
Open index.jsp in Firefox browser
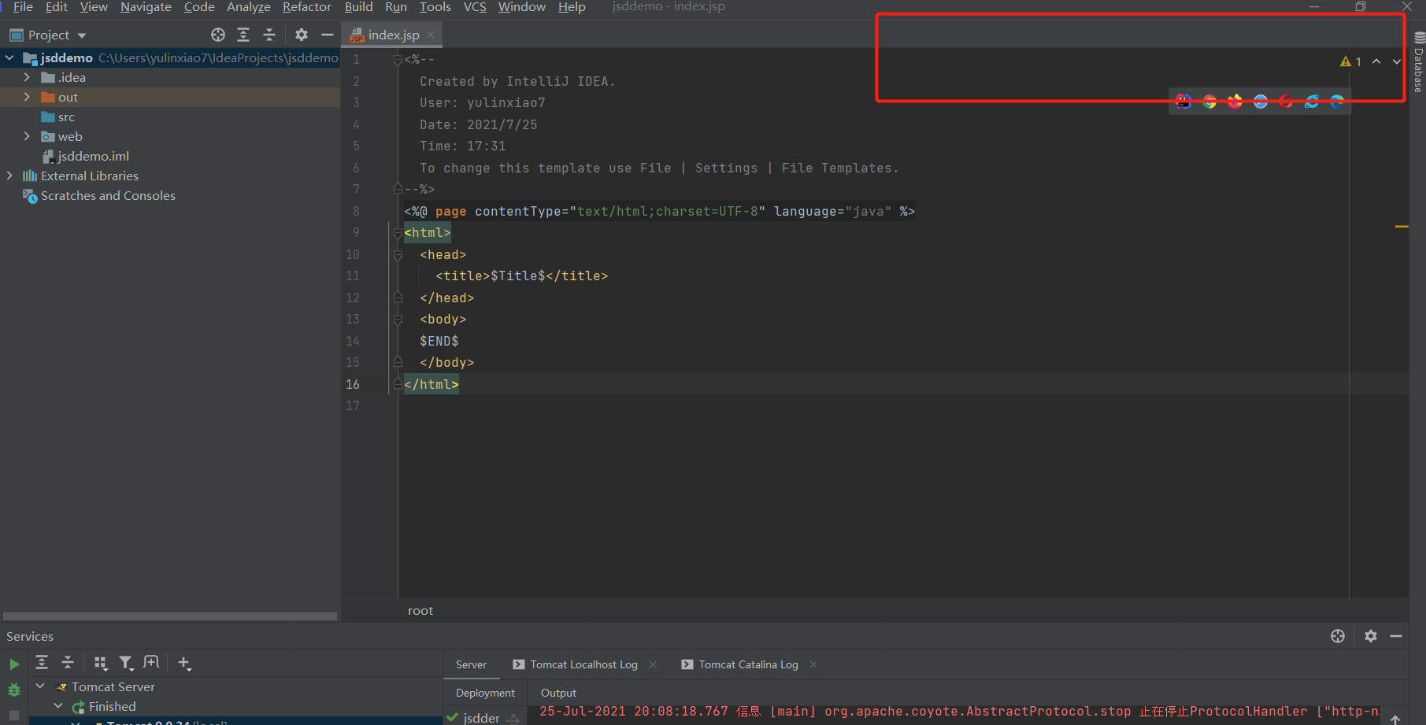pos(1235,101)
